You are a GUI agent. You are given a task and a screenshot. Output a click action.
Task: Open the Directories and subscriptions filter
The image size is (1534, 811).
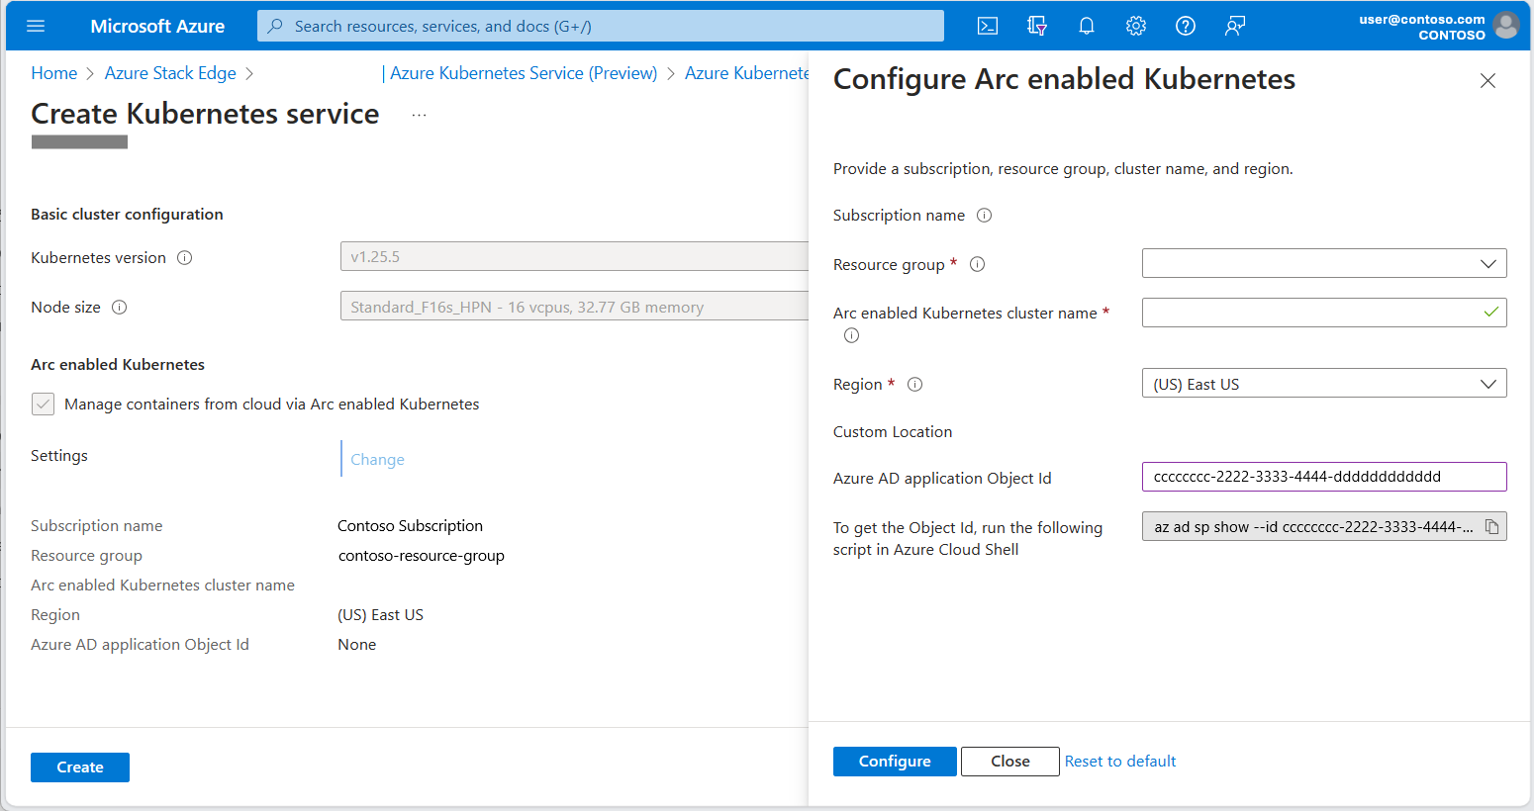1036,26
